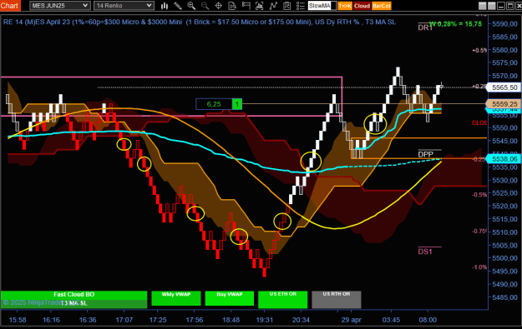
Task: Open the indicators icon
Action: (x=260, y=6)
